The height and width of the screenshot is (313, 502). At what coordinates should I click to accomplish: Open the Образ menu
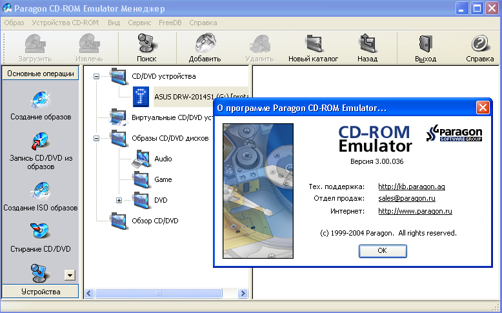(x=14, y=23)
